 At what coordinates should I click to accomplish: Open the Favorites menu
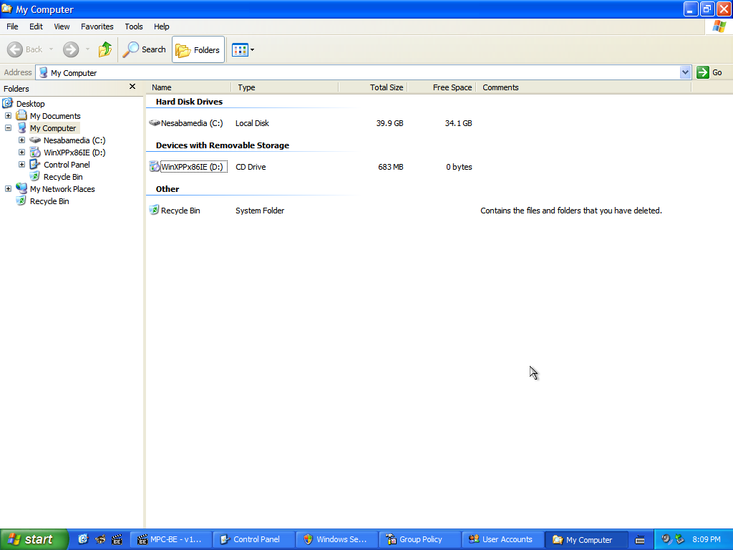coord(97,26)
